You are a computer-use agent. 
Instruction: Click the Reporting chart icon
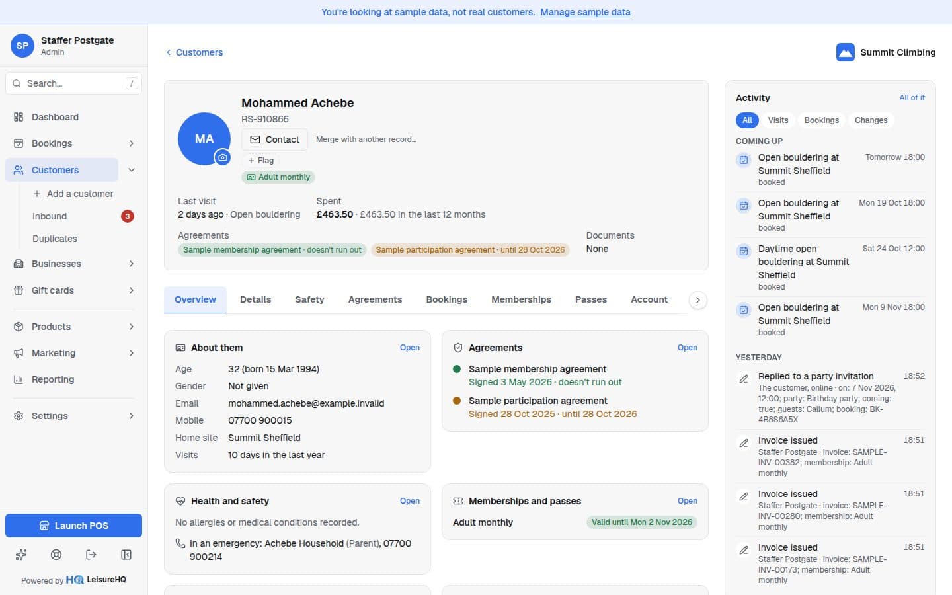pos(19,379)
